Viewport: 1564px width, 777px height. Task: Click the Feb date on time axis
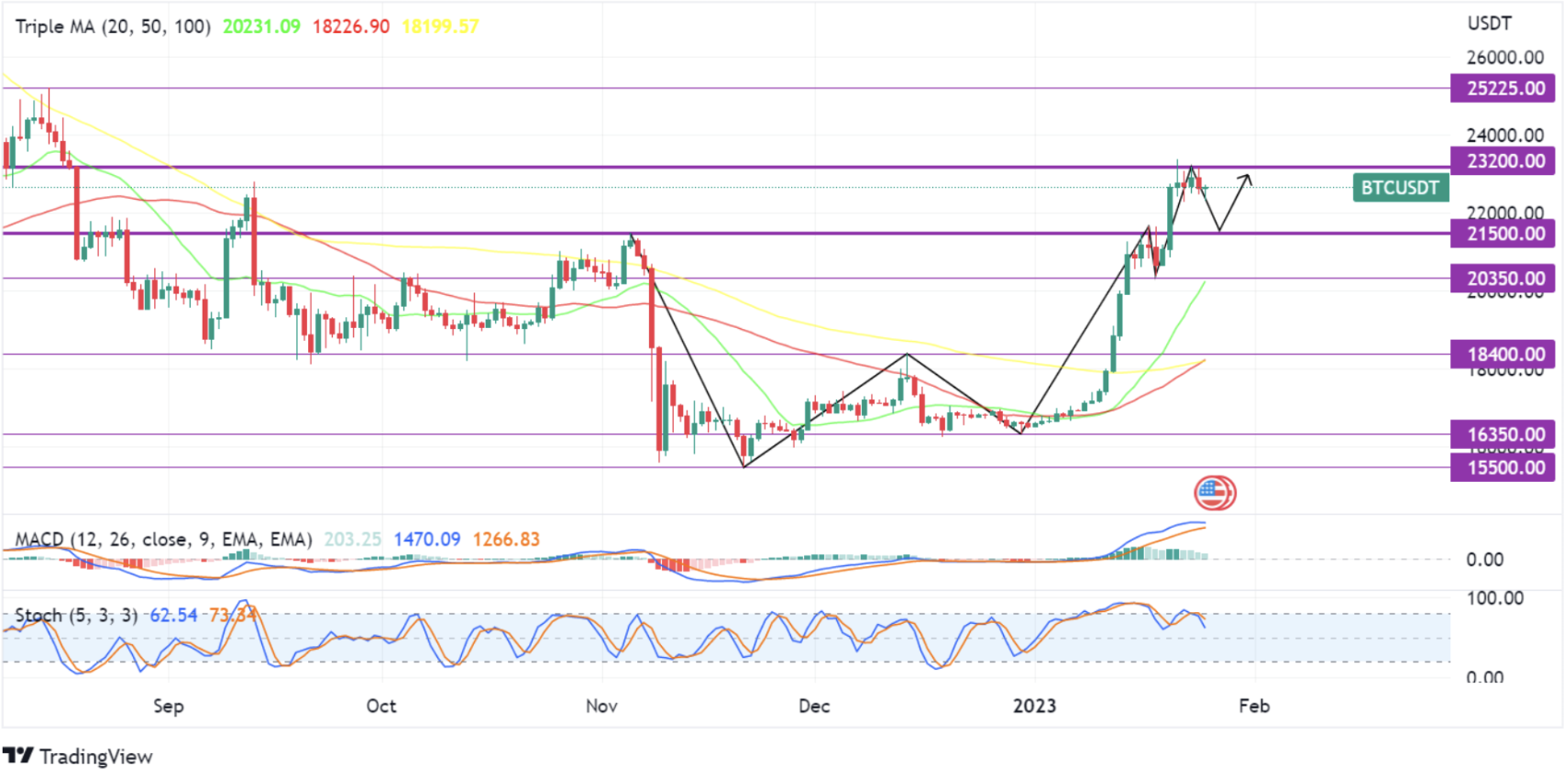1254,706
